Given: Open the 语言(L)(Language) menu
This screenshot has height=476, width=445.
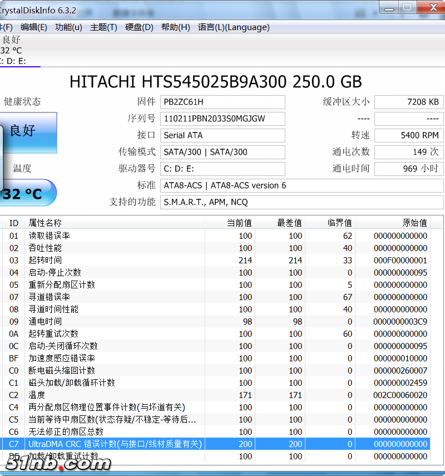Looking at the screenshot, I should pyautogui.click(x=234, y=27).
